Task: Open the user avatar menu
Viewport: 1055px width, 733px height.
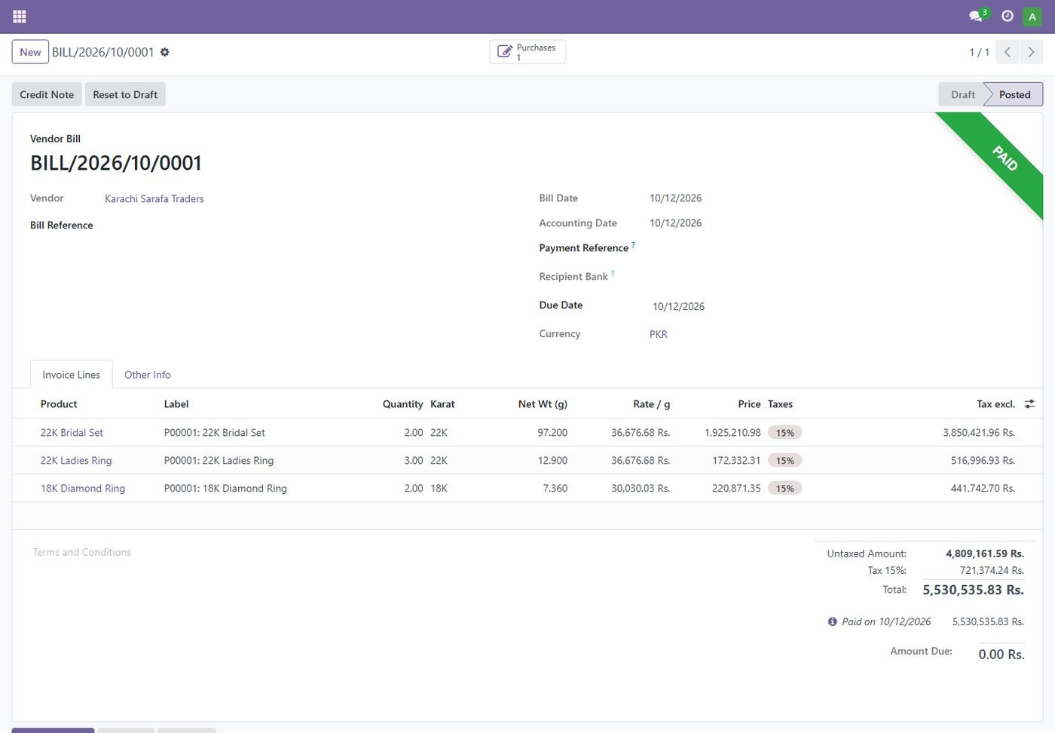Action: 1032,16
